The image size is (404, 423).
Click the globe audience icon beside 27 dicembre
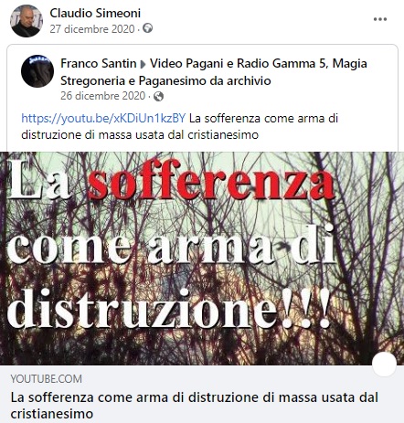(148, 28)
